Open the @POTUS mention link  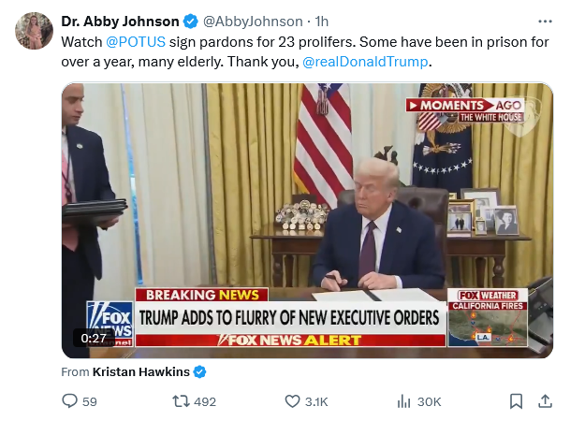click(x=136, y=42)
